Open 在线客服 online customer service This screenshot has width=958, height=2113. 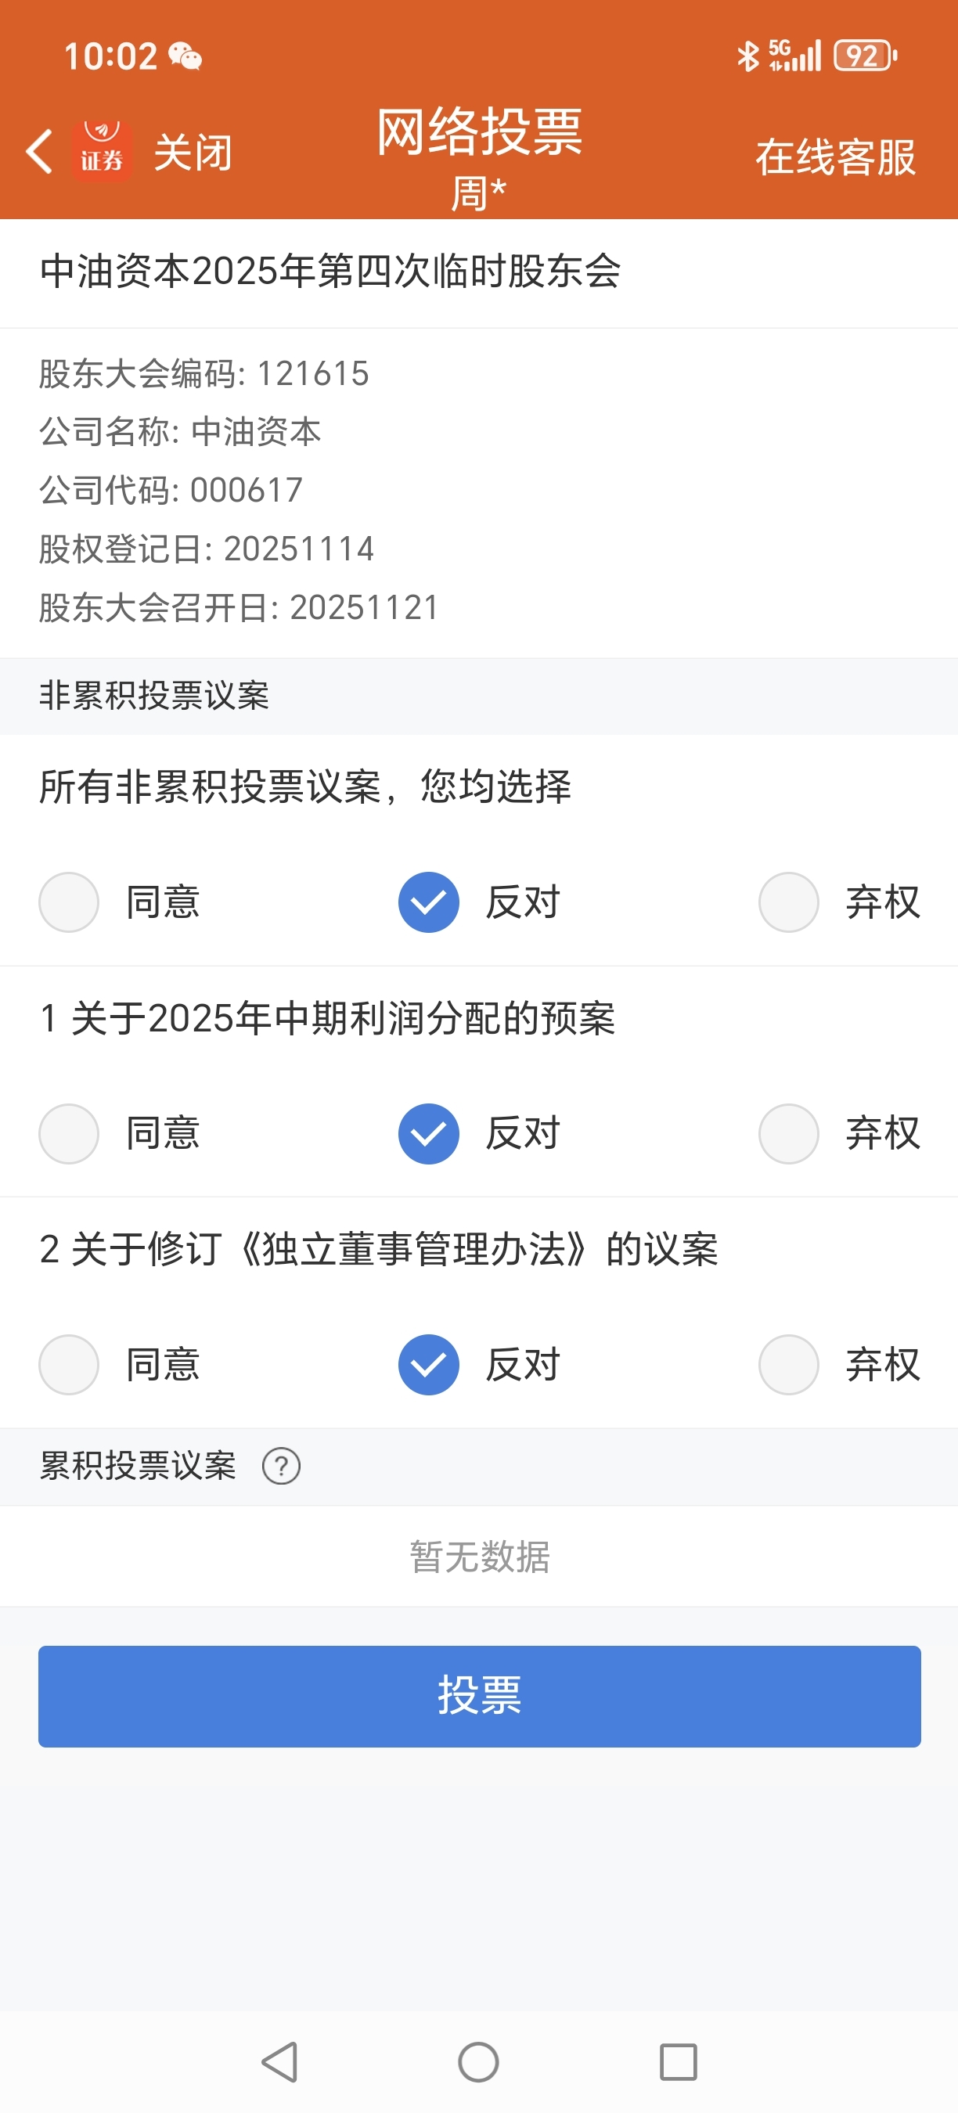pos(835,157)
